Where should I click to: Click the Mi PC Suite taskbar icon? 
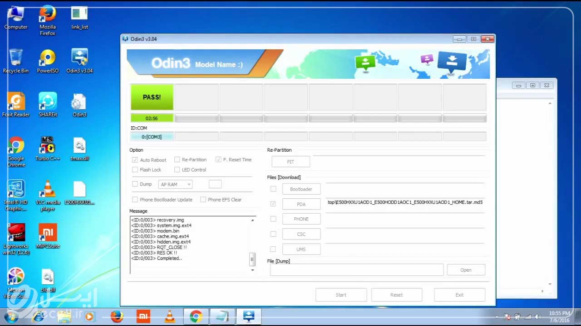pos(143,316)
